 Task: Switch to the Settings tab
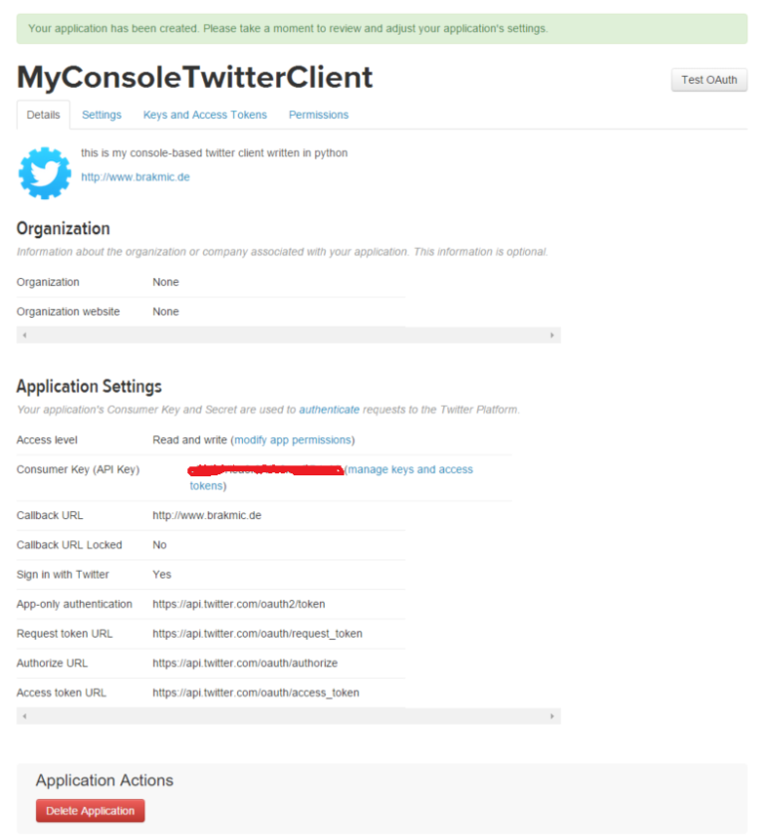pos(102,115)
